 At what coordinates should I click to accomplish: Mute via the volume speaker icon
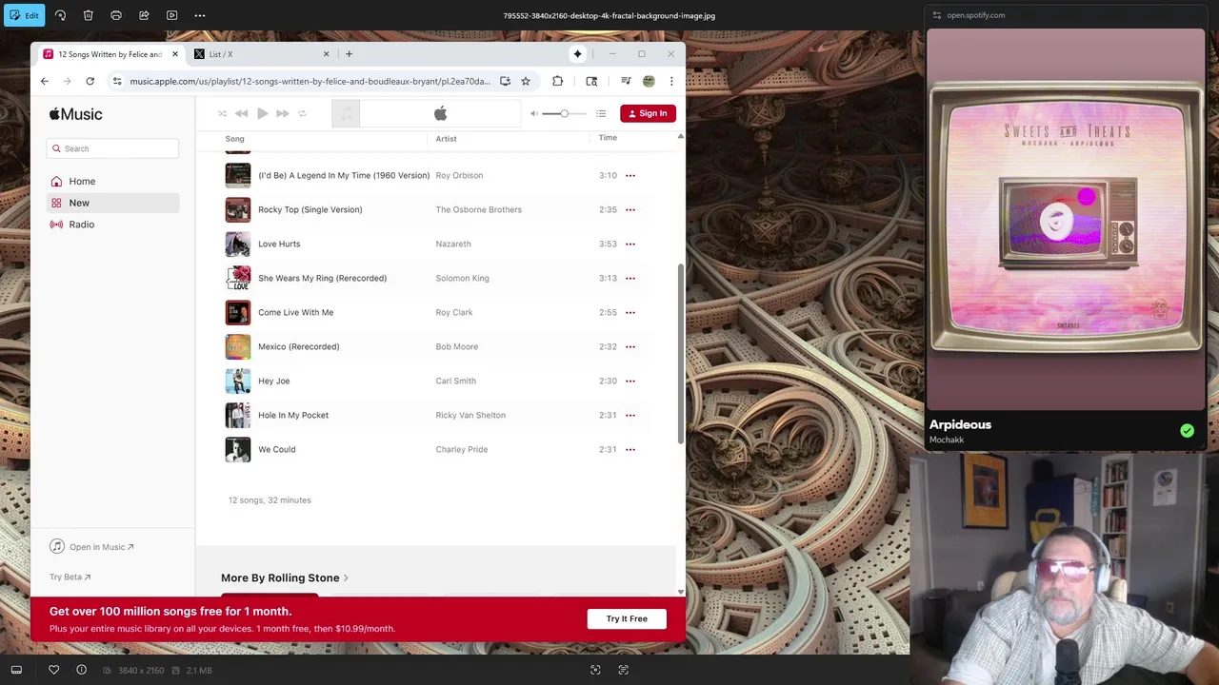tap(534, 113)
